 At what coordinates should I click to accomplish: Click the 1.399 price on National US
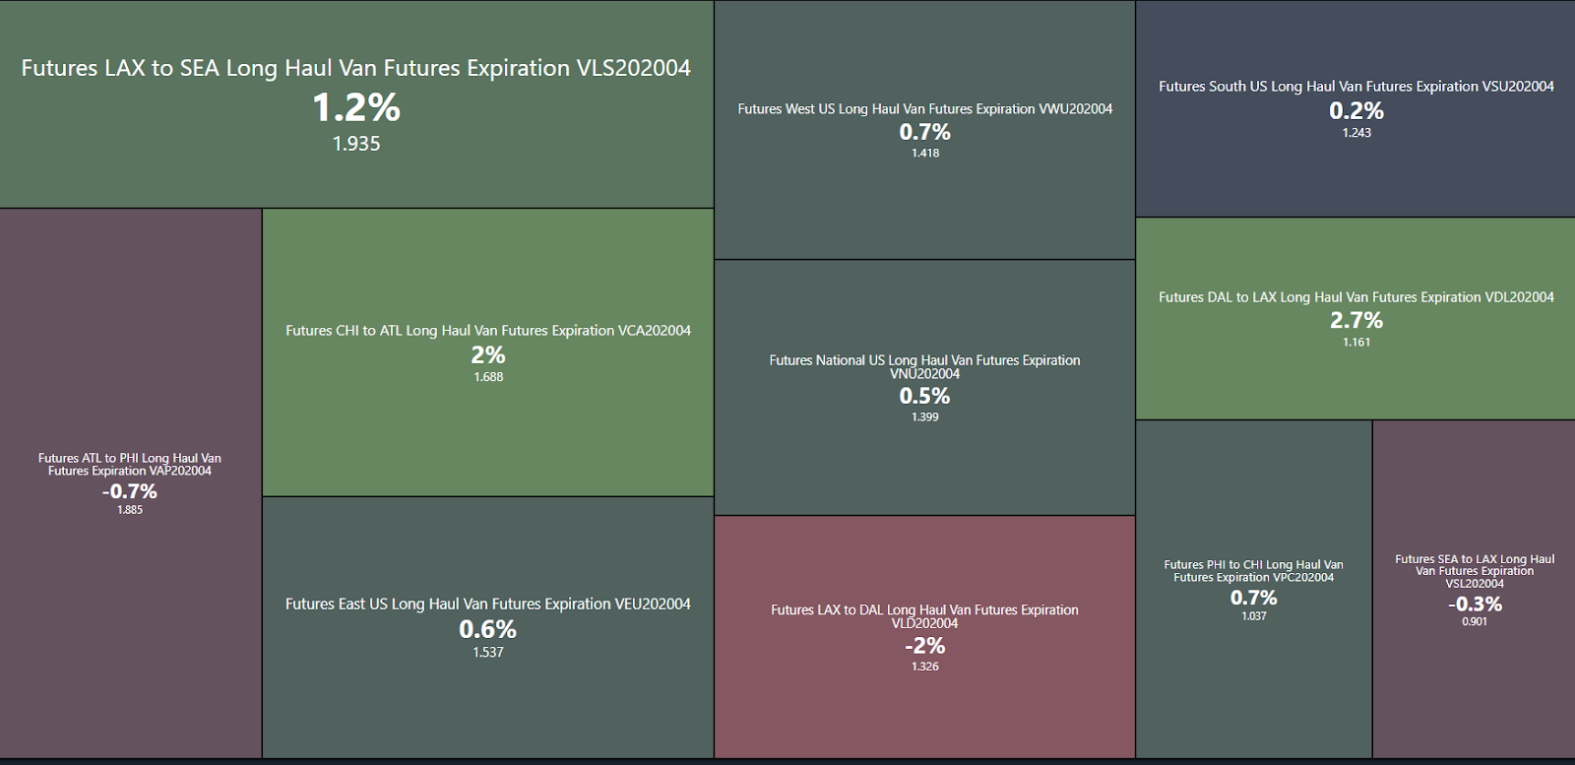click(x=924, y=417)
